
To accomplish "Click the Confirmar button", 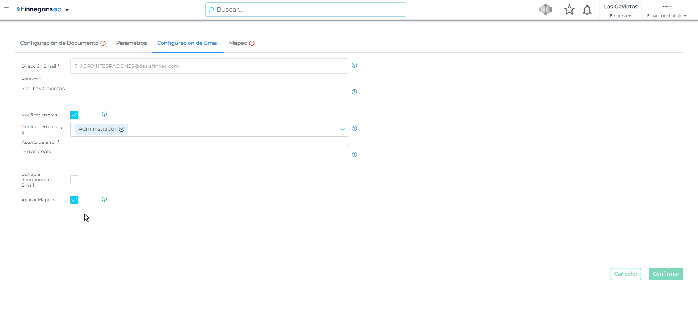I will click(x=666, y=274).
